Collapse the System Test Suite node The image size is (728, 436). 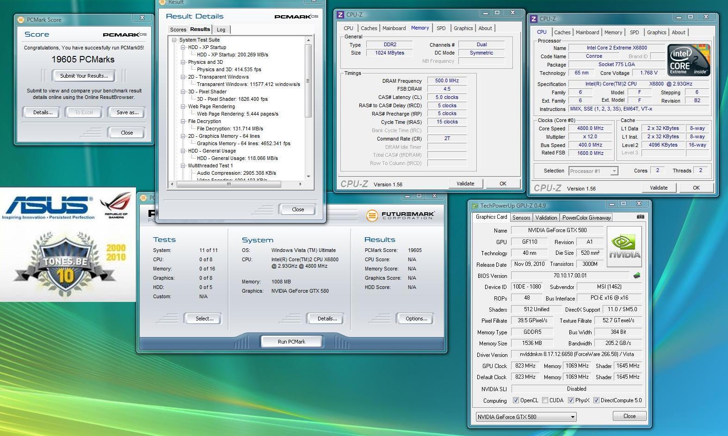click(174, 40)
